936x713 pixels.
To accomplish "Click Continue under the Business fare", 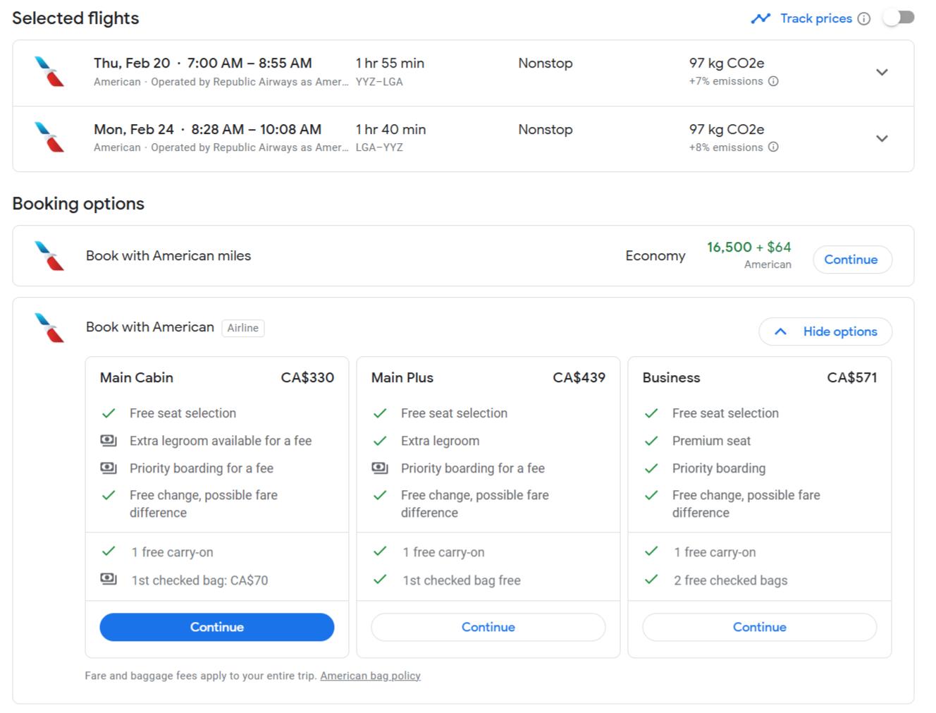I will pyautogui.click(x=759, y=627).
